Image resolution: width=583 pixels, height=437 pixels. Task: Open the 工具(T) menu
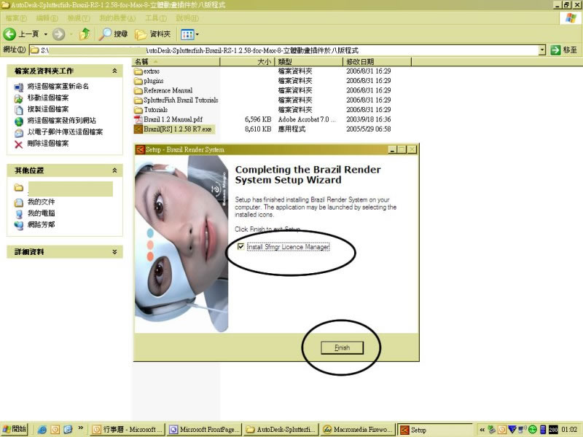[156, 17]
